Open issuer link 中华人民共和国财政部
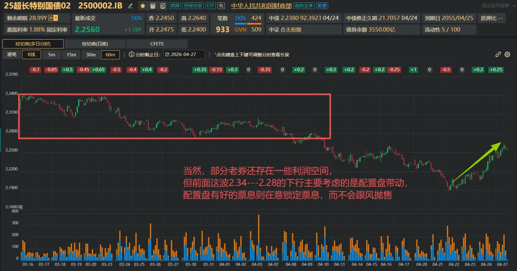Image resolution: width=517 pixels, height=271 pixels. pyautogui.click(x=261, y=6)
